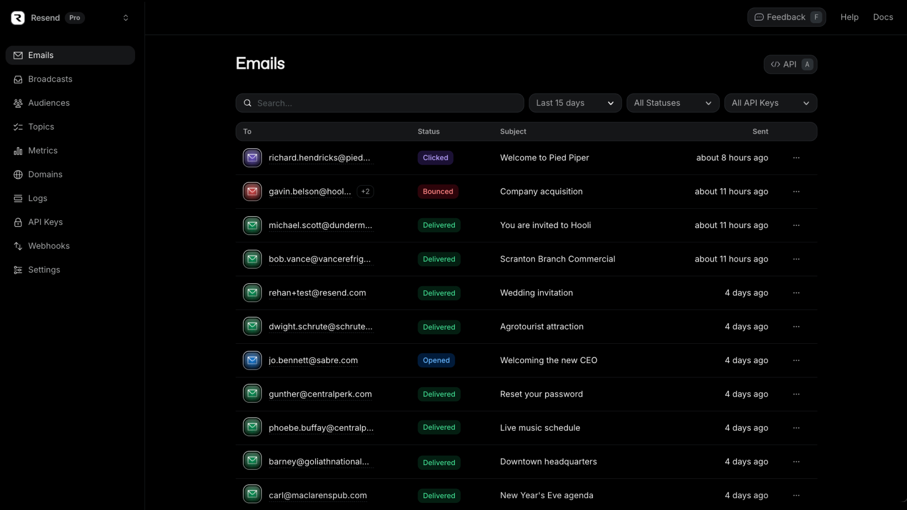The width and height of the screenshot is (907, 510).
Task: Go to Broadcasts in the sidebar
Action: coord(50,79)
